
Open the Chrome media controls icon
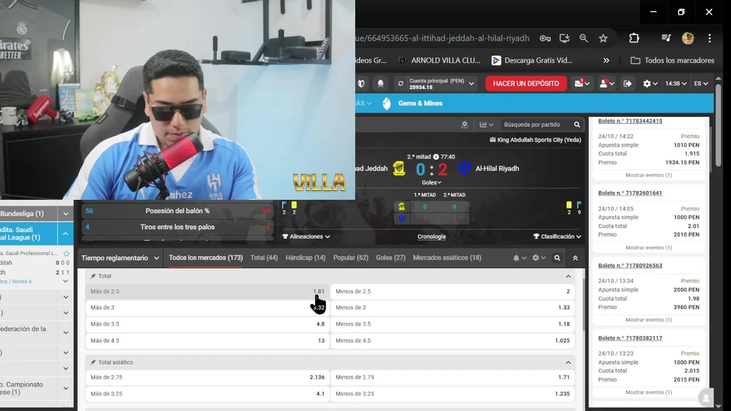click(666, 38)
